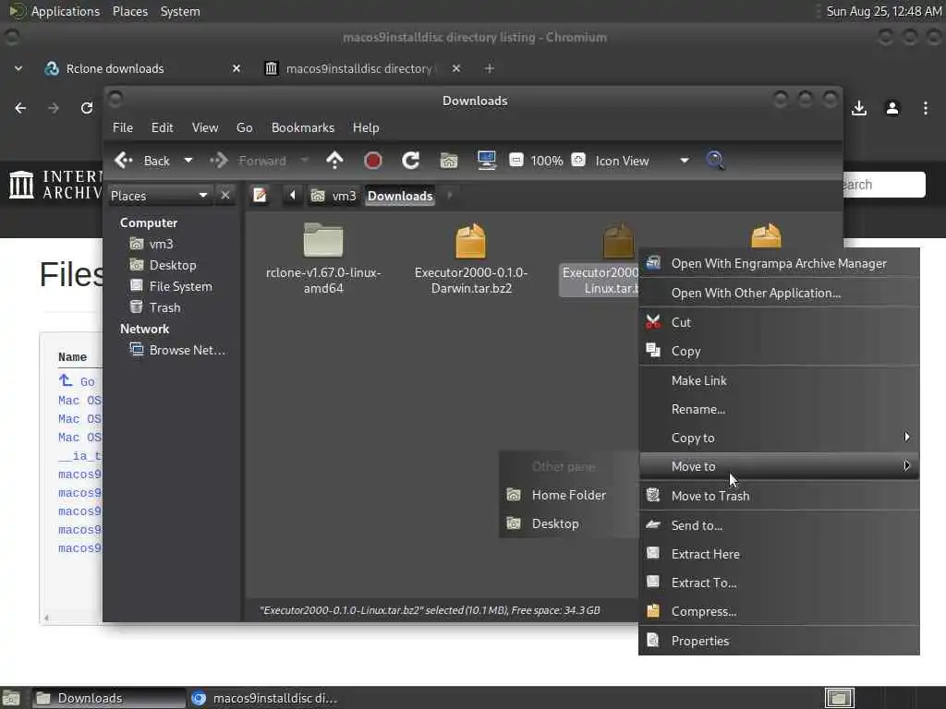Viewport: 946px width, 709px height.
Task: Open the Back history dropdown arrow
Action: click(188, 161)
